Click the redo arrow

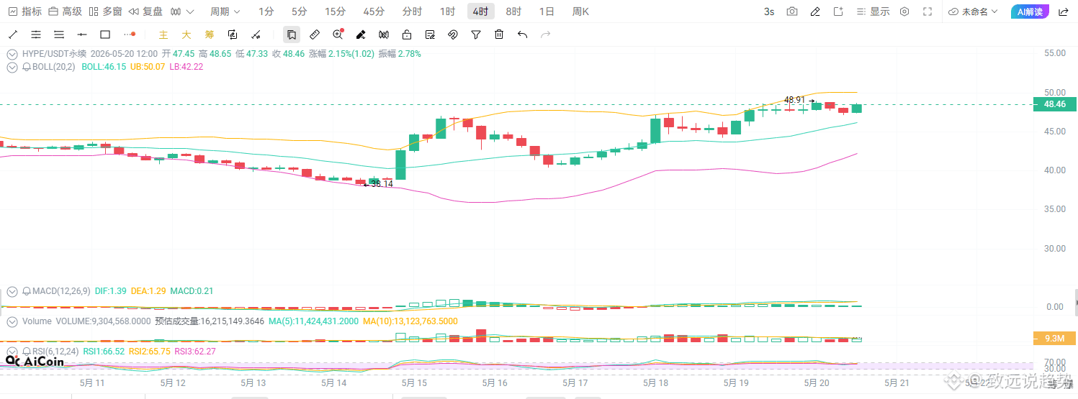click(546, 35)
